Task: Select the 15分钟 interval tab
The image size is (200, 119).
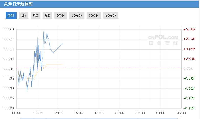Action: pos(77,16)
